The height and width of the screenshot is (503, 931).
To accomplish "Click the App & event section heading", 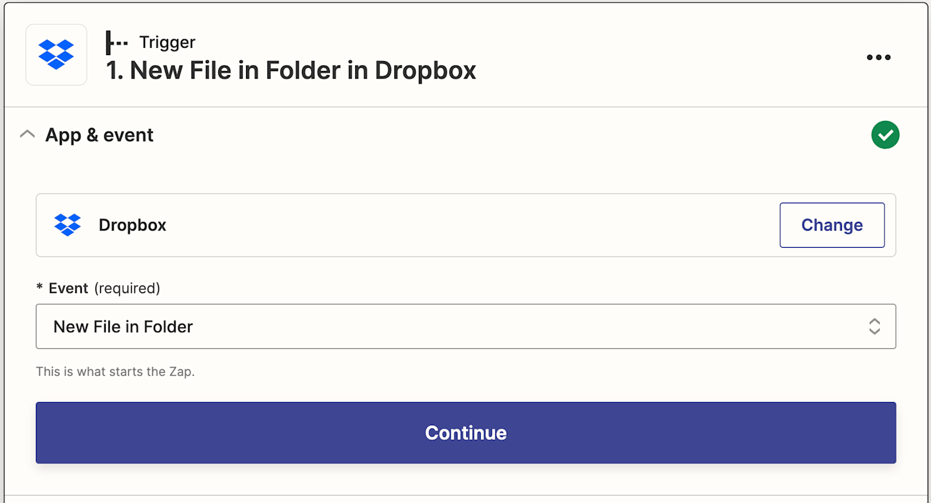I will click(99, 135).
